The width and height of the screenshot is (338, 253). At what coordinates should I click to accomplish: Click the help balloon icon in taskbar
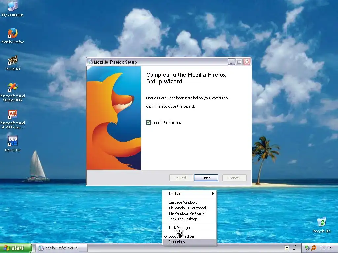coord(287,248)
